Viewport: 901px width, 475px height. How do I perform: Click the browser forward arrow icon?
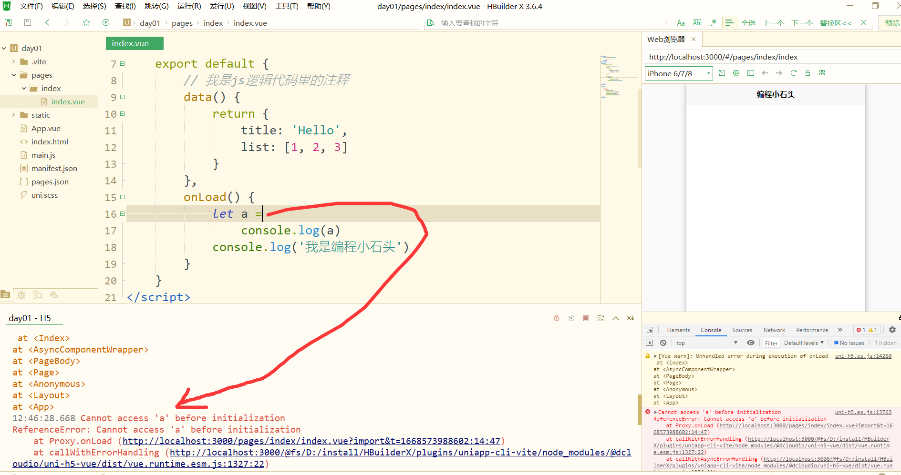click(779, 73)
